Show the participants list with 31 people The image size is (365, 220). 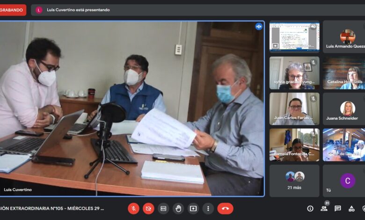click(324, 208)
